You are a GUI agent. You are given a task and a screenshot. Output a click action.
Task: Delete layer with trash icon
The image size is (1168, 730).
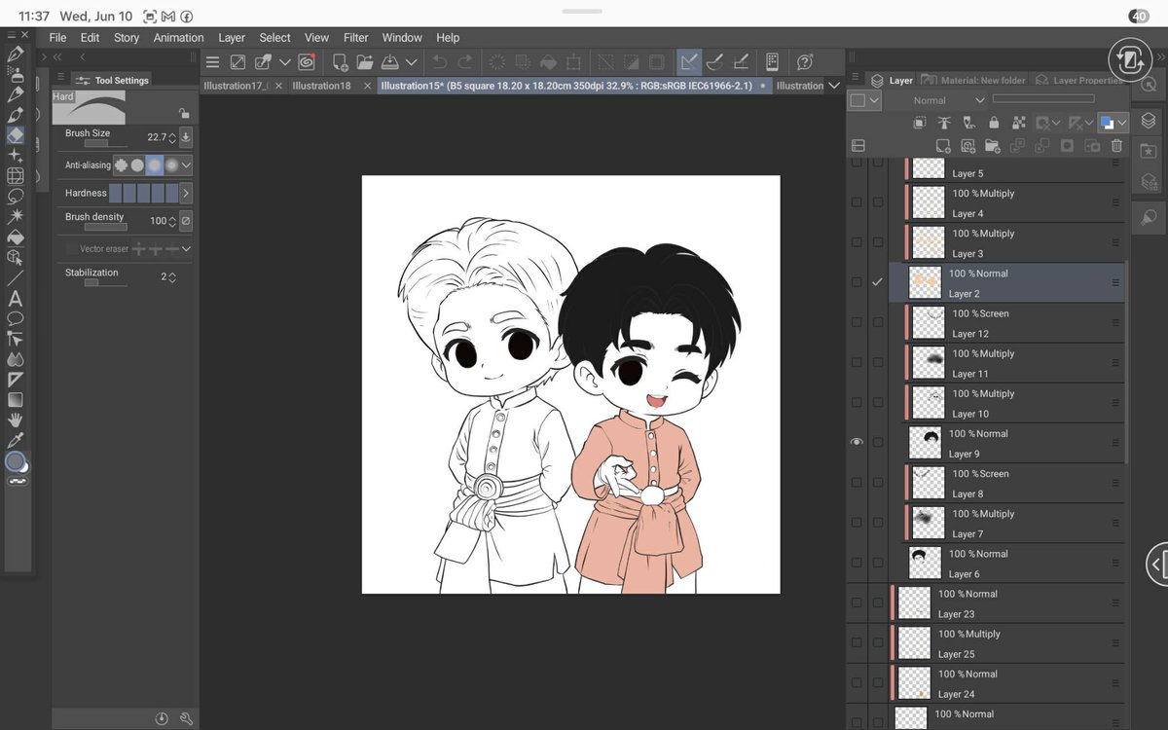(x=1116, y=146)
